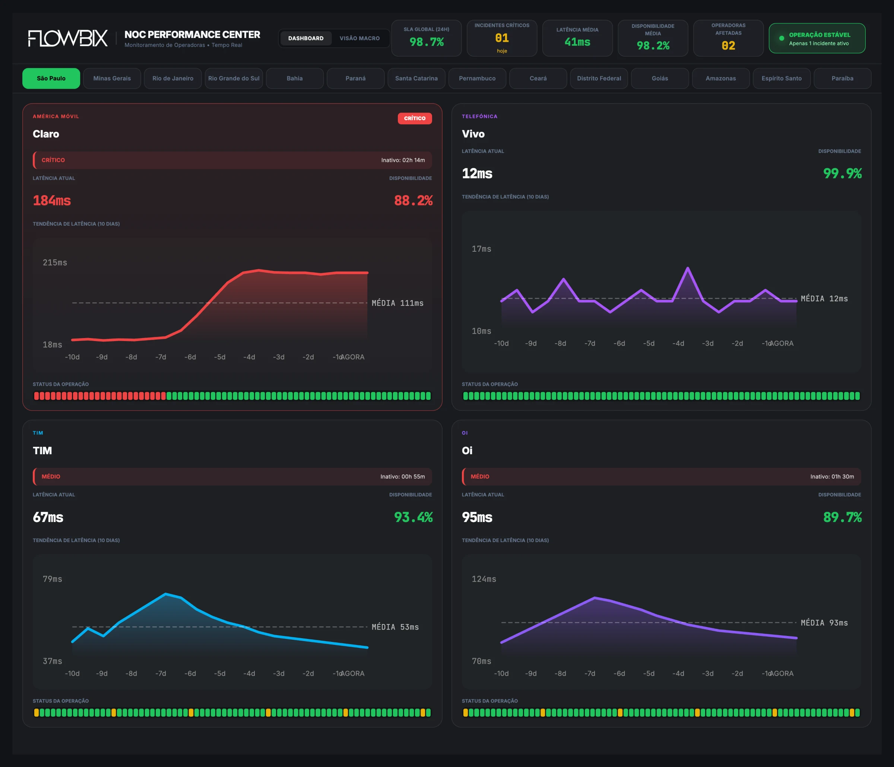This screenshot has width=894, height=767.
Task: Click Inativo: 01h 30m on Oi
Action: pyautogui.click(x=832, y=477)
